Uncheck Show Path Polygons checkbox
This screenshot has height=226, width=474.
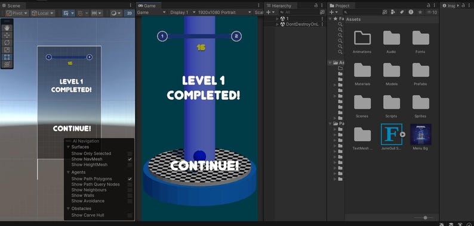130,179
